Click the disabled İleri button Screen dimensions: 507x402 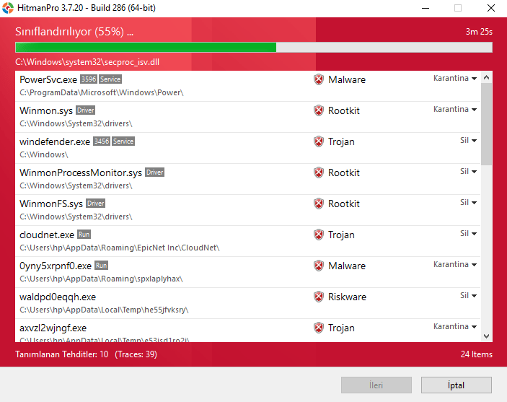(x=376, y=385)
